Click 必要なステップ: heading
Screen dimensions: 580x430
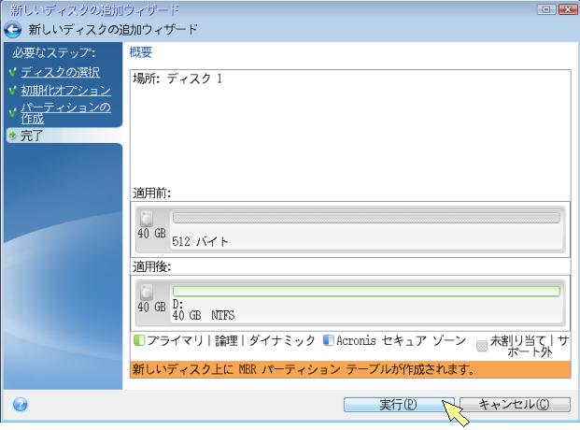click(x=53, y=53)
